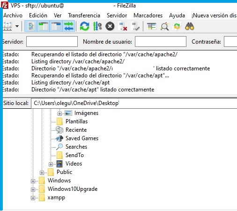Select the Windows folder
The width and height of the screenshot is (237, 211).
(59, 181)
